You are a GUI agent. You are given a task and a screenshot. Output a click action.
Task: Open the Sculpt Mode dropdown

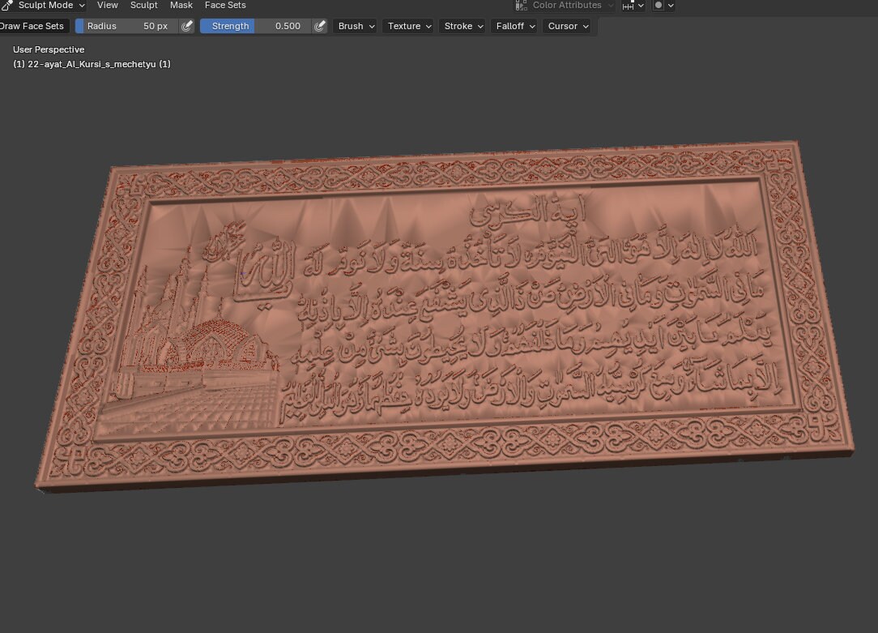pyautogui.click(x=49, y=5)
